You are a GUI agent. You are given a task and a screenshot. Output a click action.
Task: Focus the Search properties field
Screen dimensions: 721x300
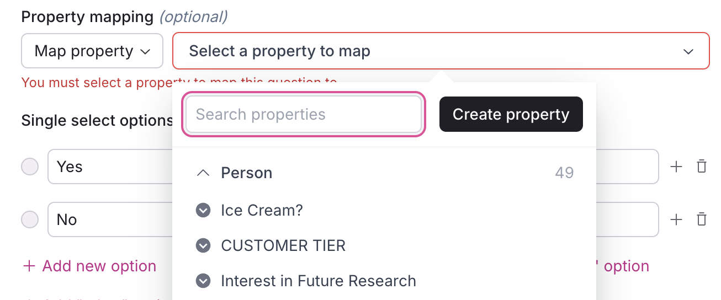(x=303, y=115)
